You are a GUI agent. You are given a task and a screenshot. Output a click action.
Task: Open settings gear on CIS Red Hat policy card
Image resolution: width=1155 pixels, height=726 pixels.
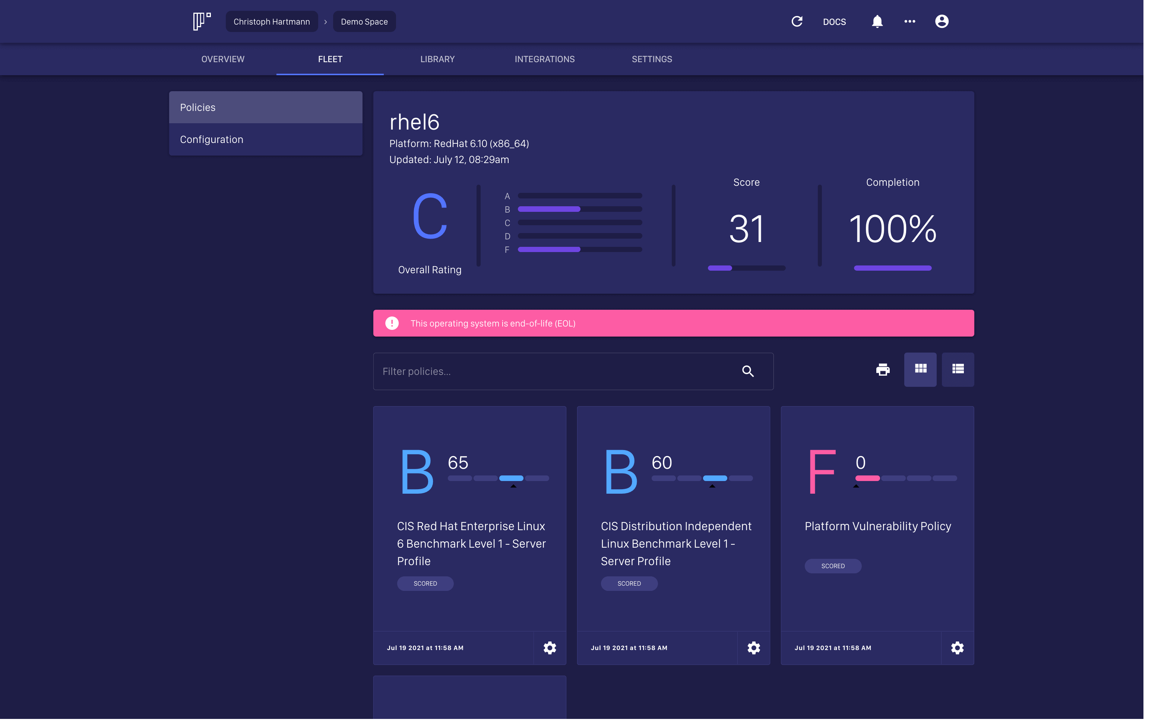(550, 648)
